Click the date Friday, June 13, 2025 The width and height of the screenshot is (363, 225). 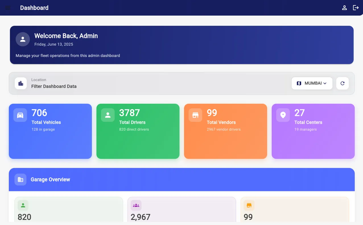[x=54, y=44]
